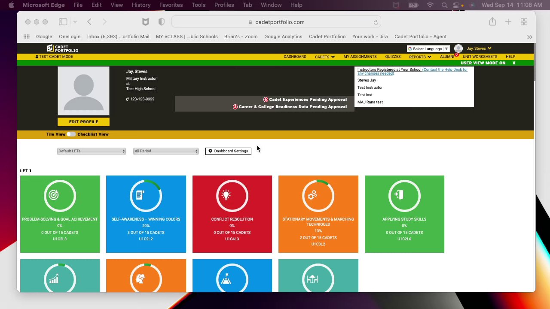Open the Profiles menu in menu bar
The image size is (550, 309).
[x=224, y=5]
